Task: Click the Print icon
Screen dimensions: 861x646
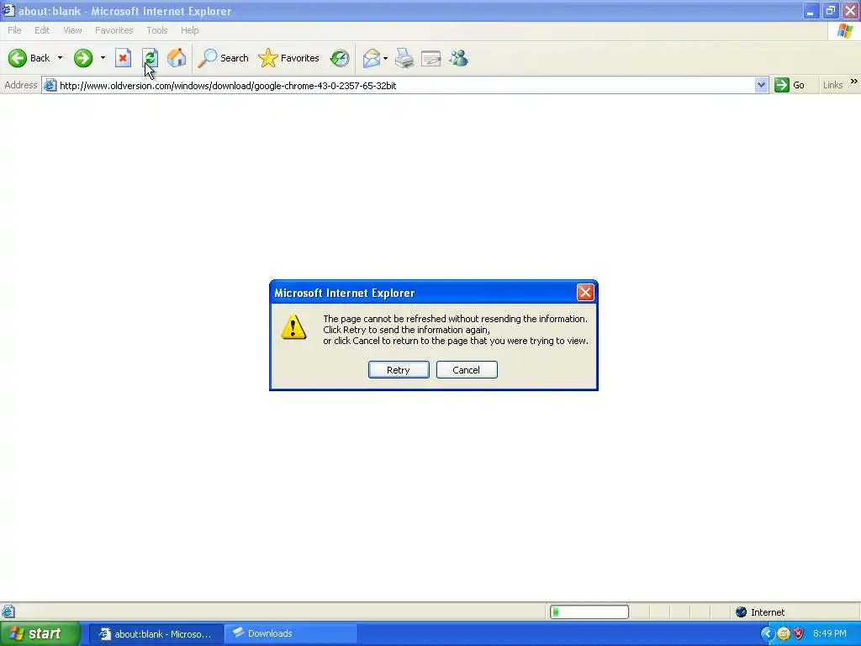Action: 404,58
